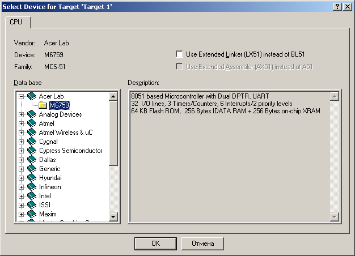The image size is (355, 256).
Task: Select the M6759 device entry
Action: 60,105
